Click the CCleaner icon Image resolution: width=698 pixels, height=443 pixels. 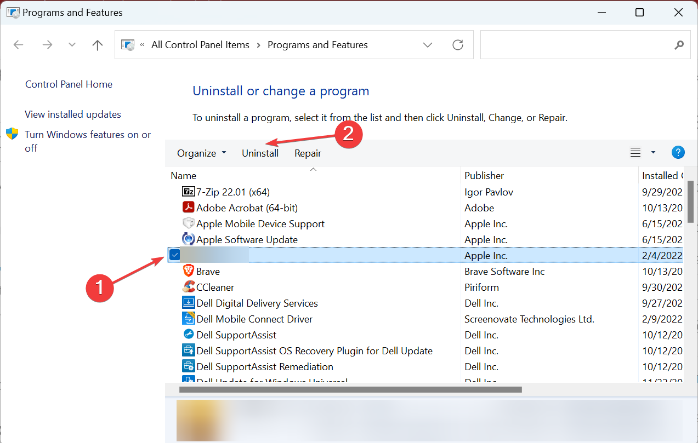(188, 287)
